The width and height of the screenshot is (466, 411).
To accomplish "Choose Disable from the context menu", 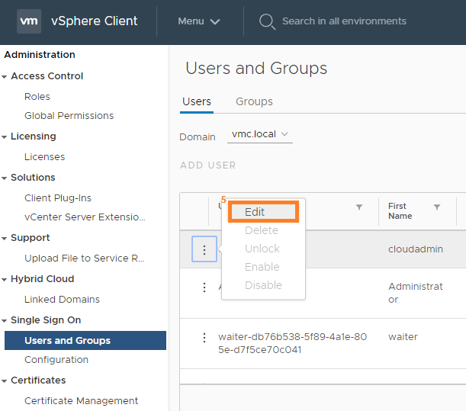I will pyautogui.click(x=263, y=285).
